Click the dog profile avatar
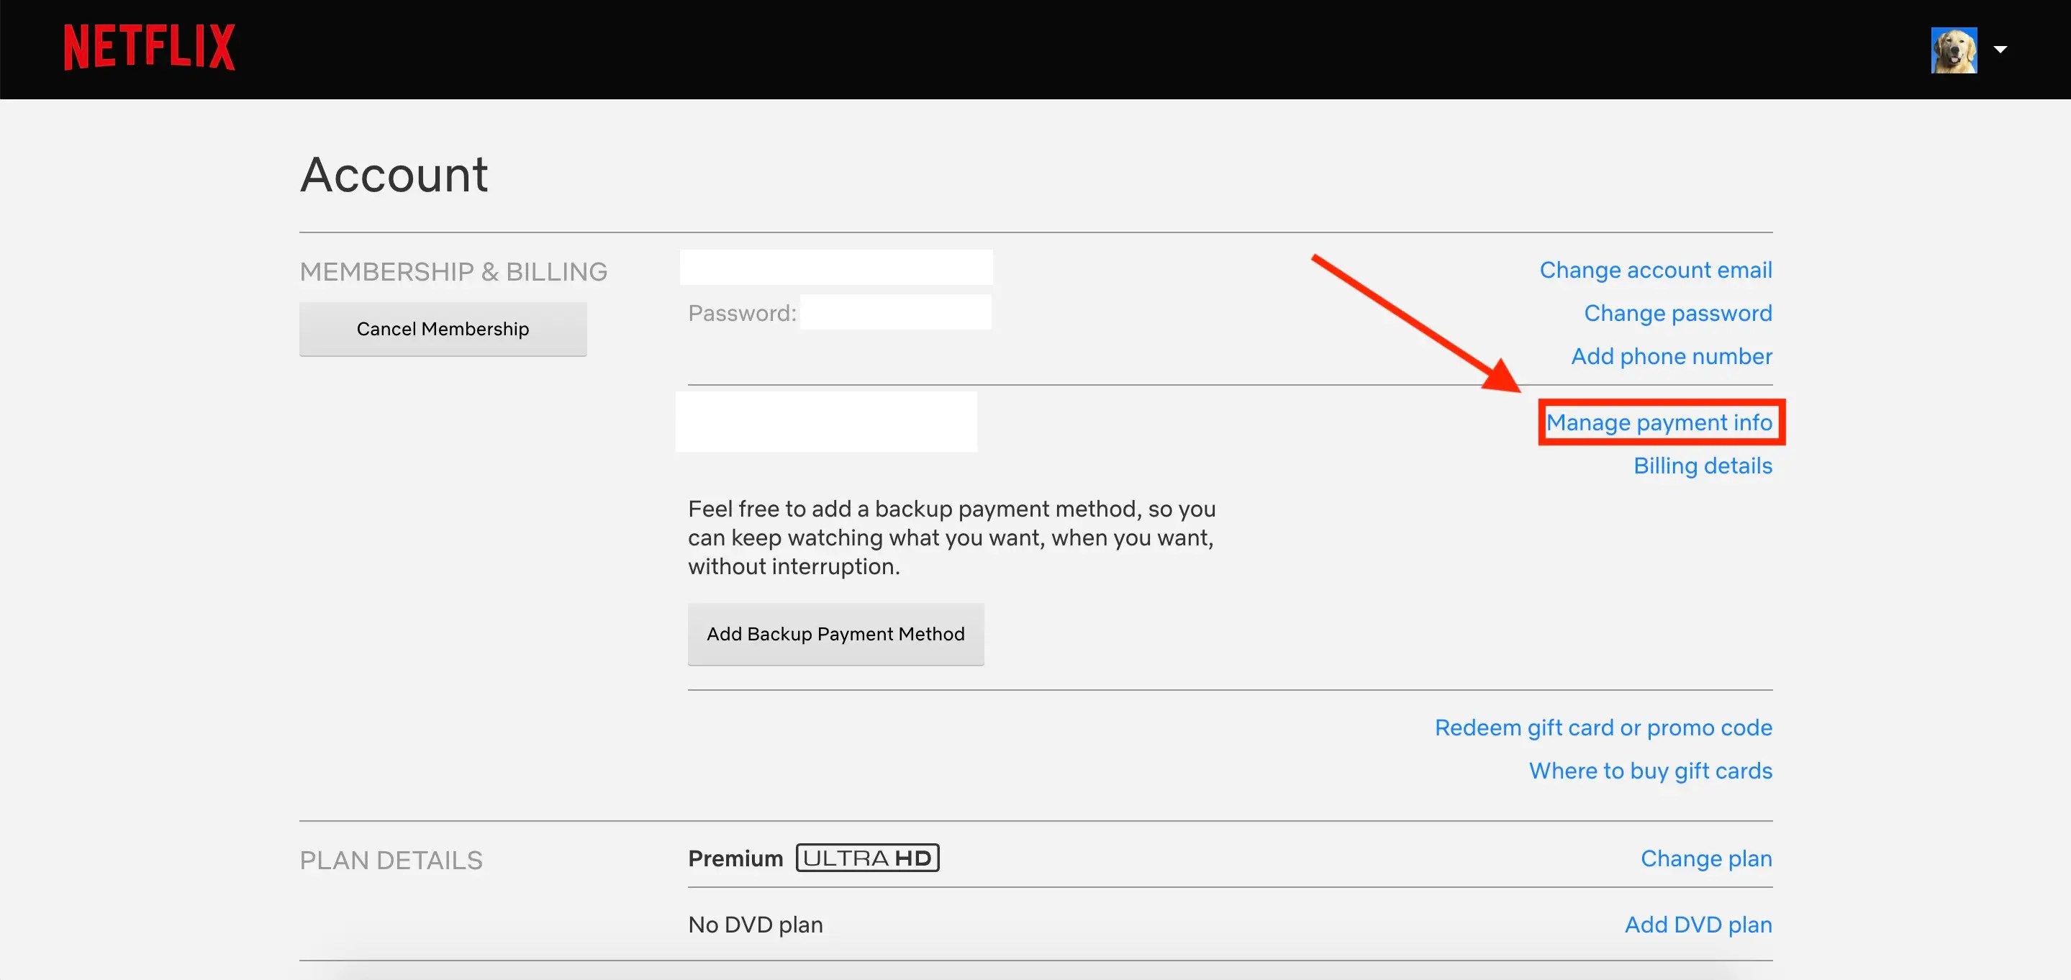This screenshot has width=2071, height=980. coord(1953,50)
